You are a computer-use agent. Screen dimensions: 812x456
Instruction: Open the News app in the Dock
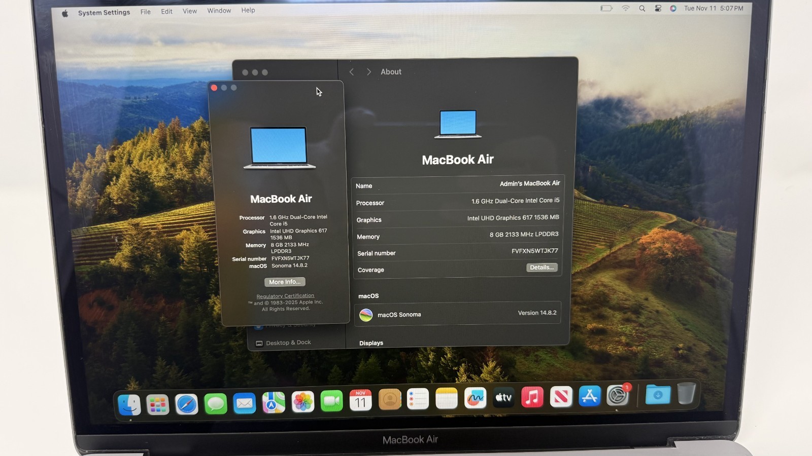[x=561, y=397]
